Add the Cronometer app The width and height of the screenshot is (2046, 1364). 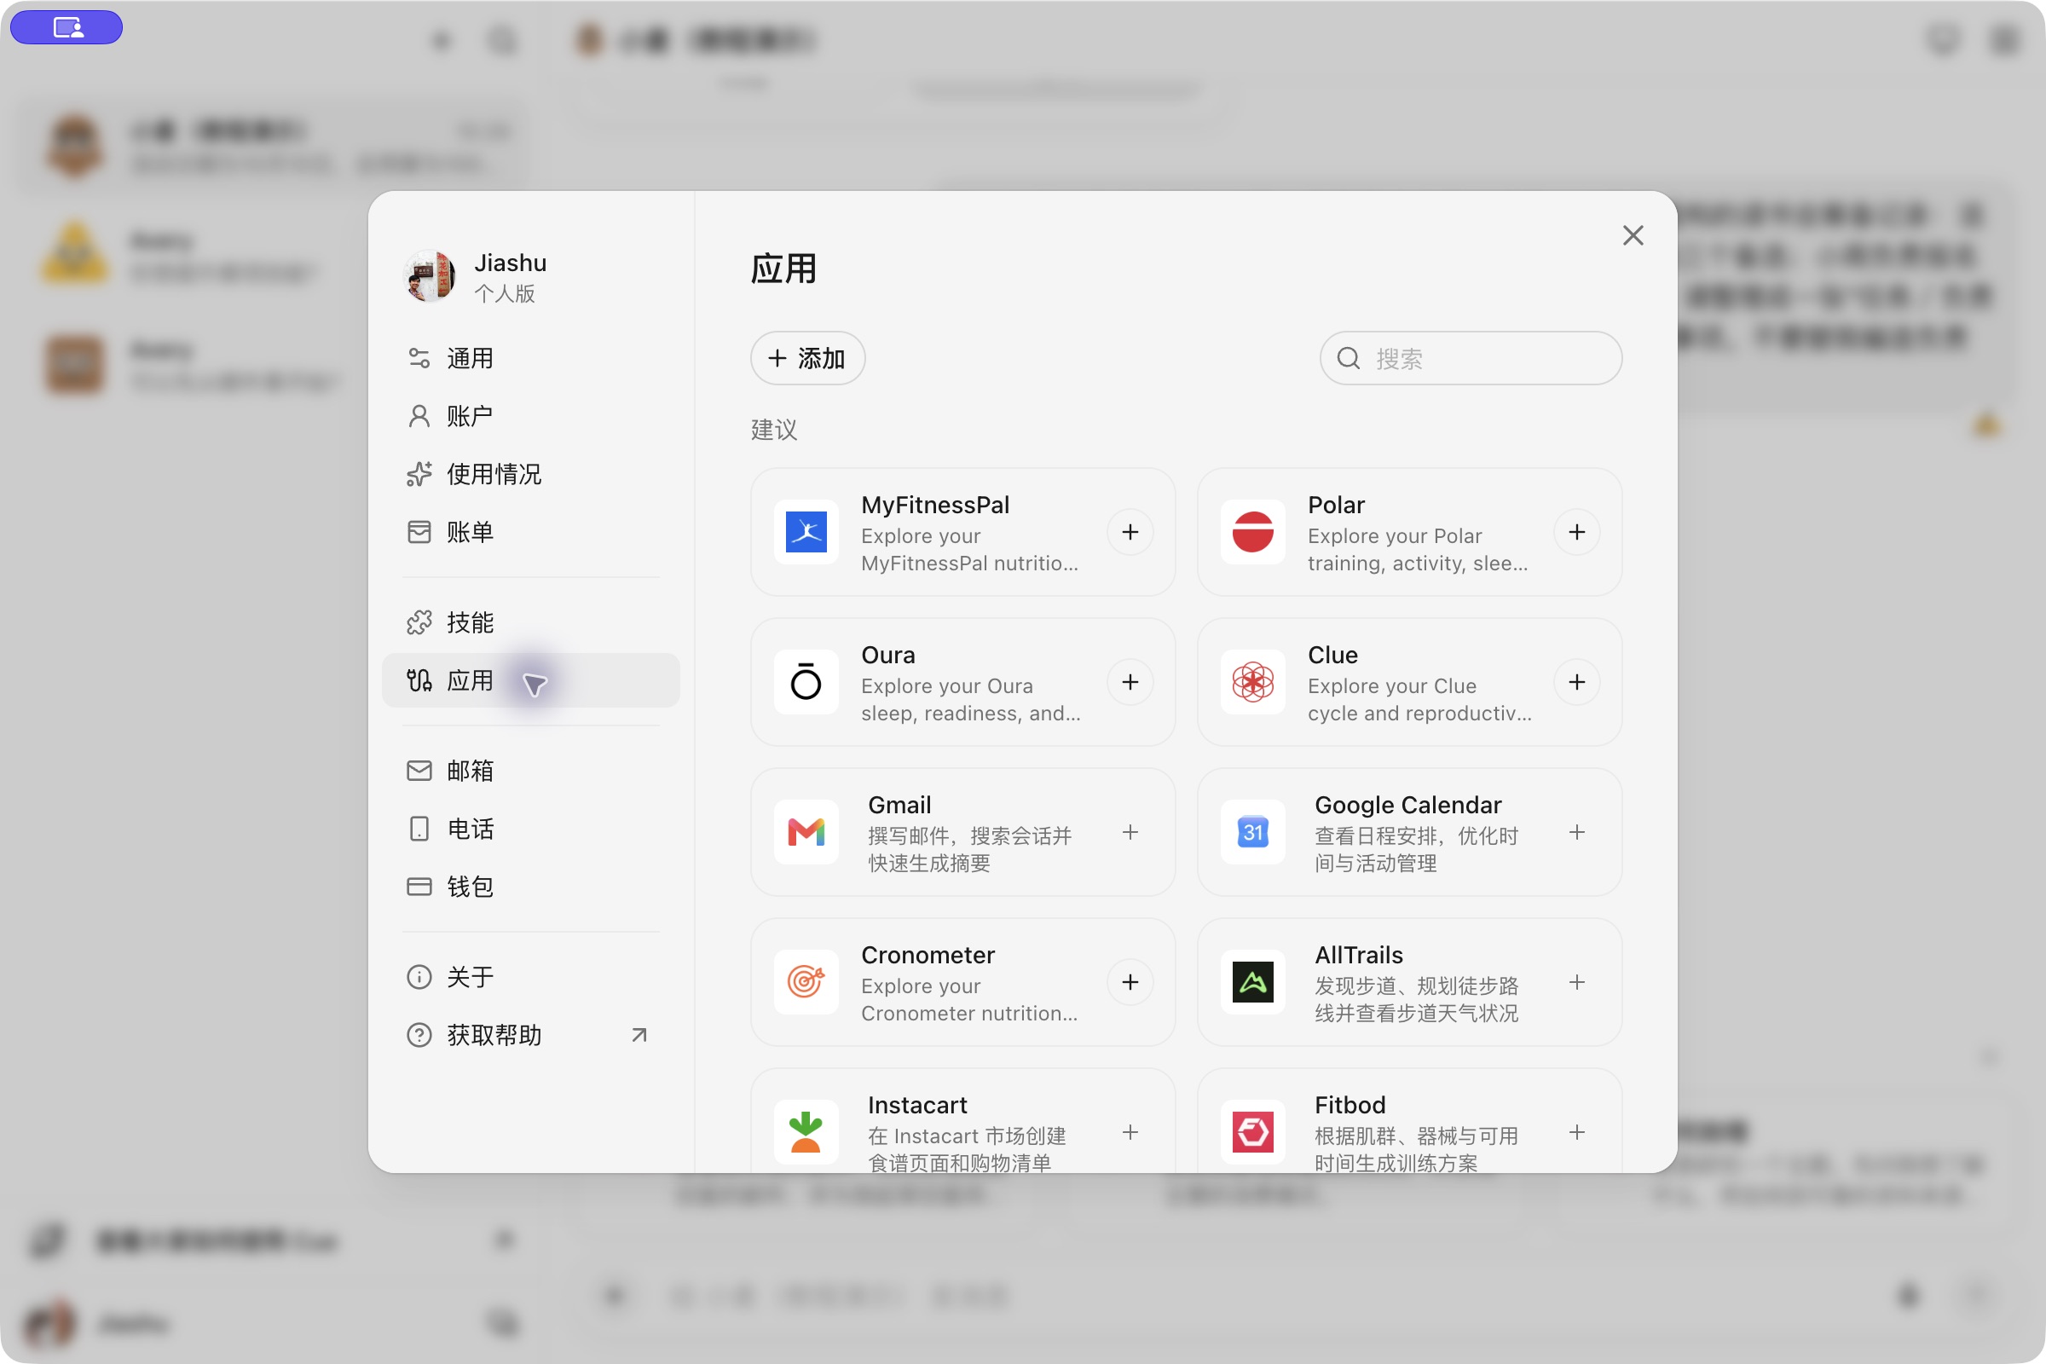pos(1130,982)
